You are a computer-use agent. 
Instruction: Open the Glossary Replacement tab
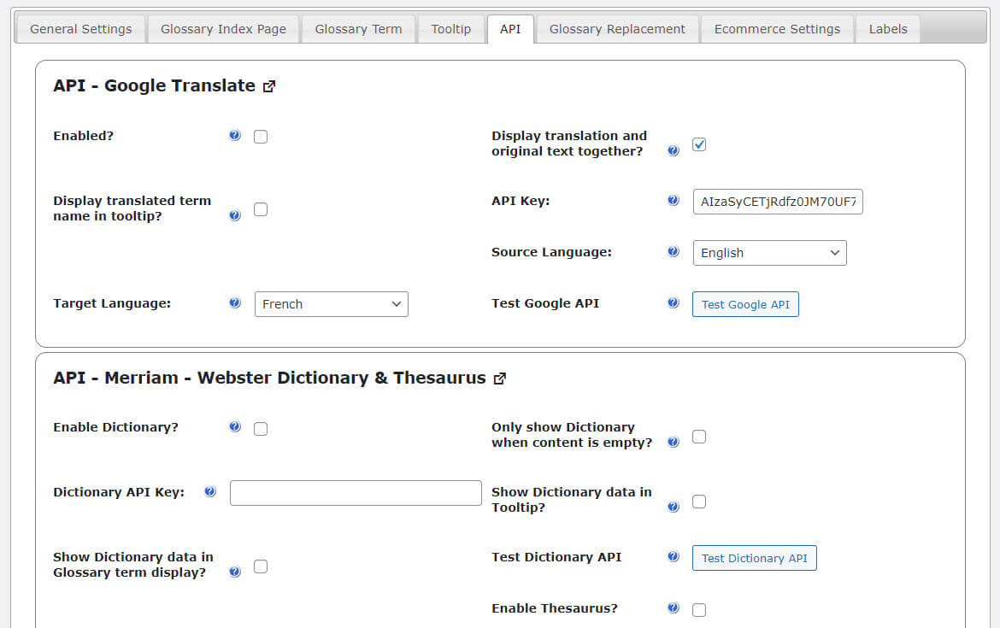617,28
